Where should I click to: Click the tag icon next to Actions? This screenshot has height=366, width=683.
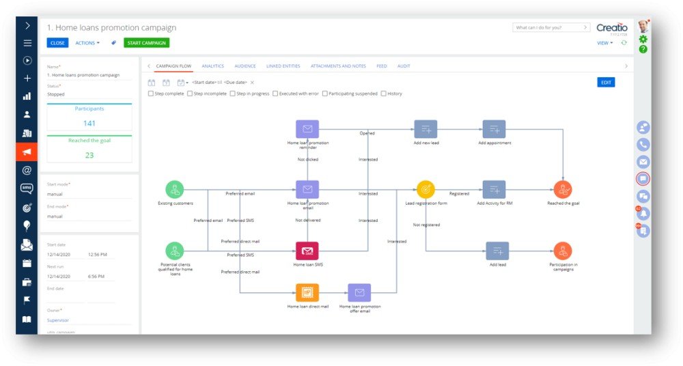click(113, 43)
